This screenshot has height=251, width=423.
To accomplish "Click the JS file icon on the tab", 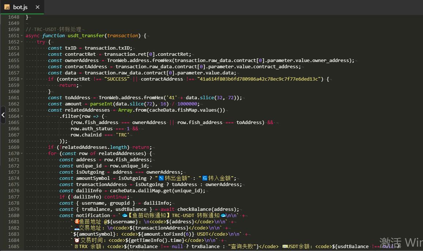I will pos(7,7).
